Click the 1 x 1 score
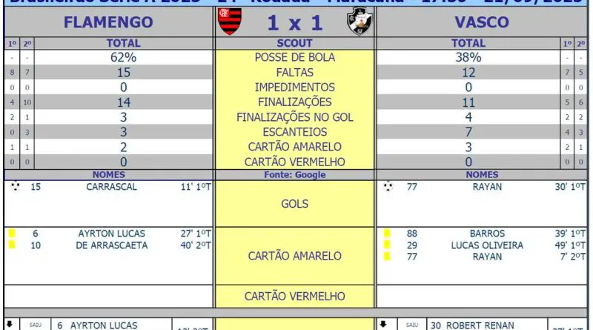This screenshot has height=330, width=593. (294, 23)
